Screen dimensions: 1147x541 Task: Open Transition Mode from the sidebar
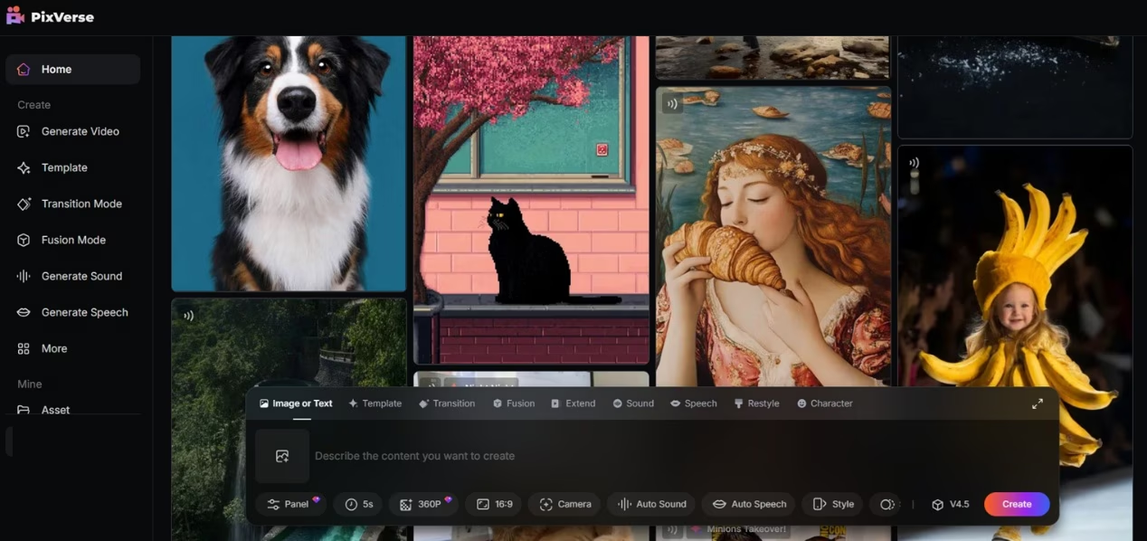click(x=81, y=204)
